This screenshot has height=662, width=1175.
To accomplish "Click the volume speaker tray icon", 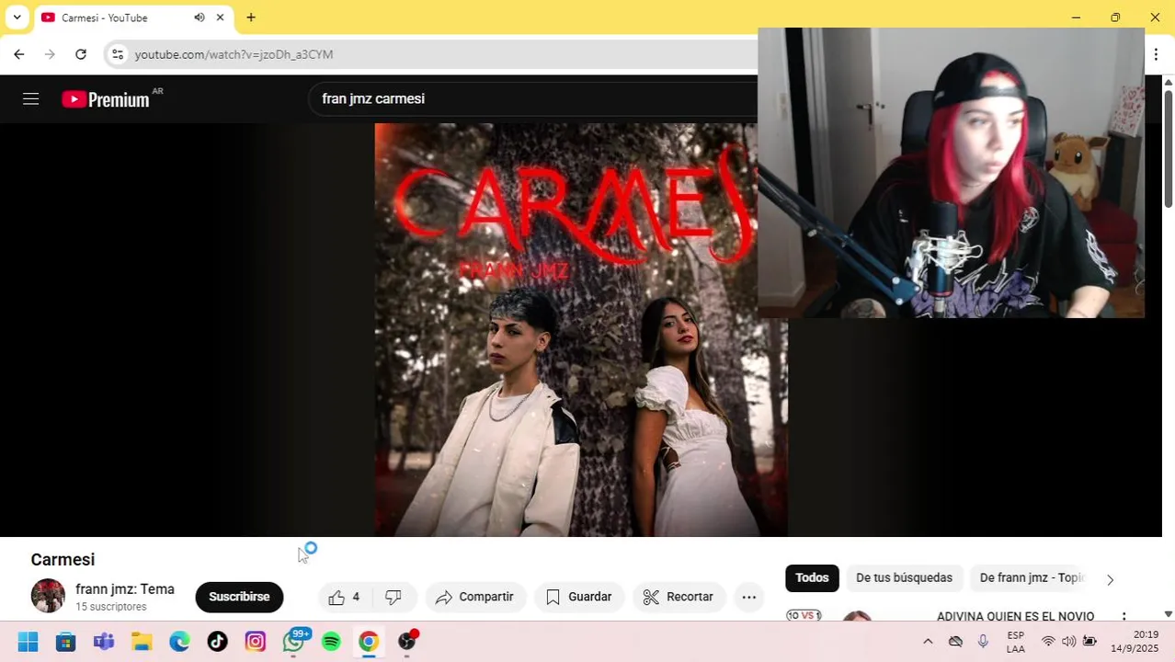I will coord(1068,642).
